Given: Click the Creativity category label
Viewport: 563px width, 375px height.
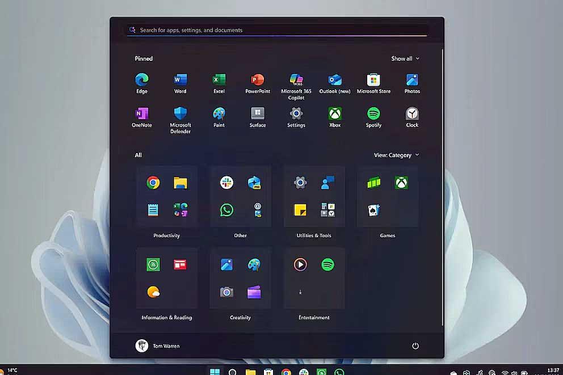Looking at the screenshot, I should click(x=240, y=318).
